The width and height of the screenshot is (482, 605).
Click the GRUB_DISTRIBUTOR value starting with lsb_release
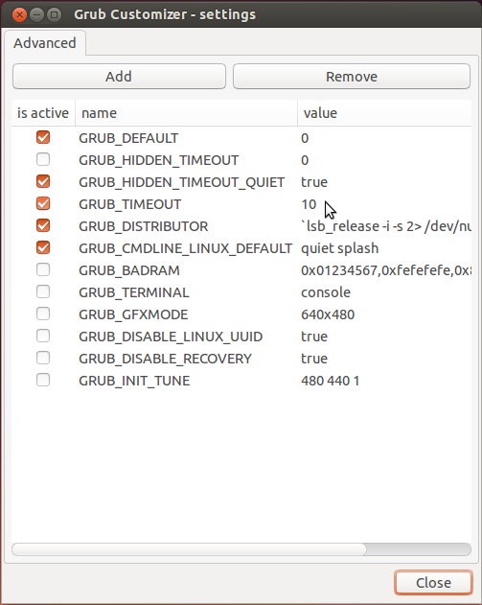(386, 226)
